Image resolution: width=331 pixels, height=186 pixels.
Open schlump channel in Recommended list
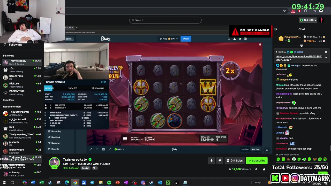22,174
